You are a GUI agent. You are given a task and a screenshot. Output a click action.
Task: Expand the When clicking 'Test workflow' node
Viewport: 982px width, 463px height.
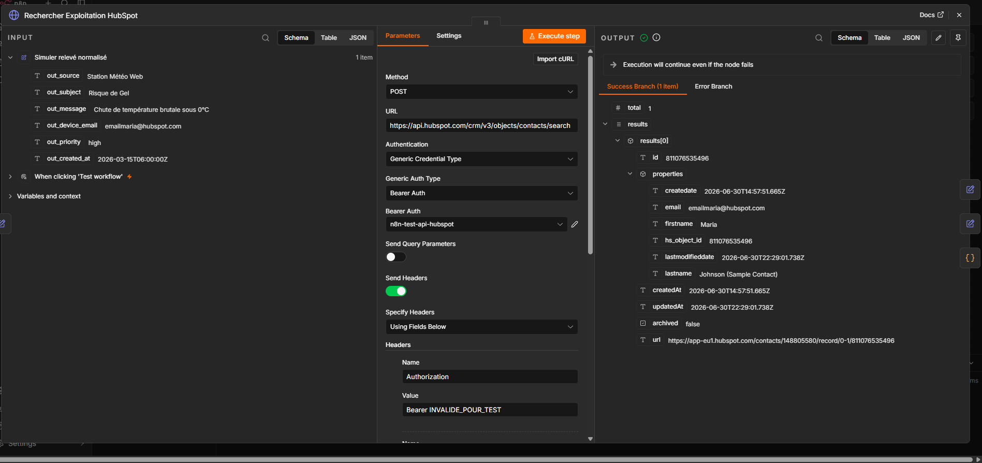coord(10,177)
